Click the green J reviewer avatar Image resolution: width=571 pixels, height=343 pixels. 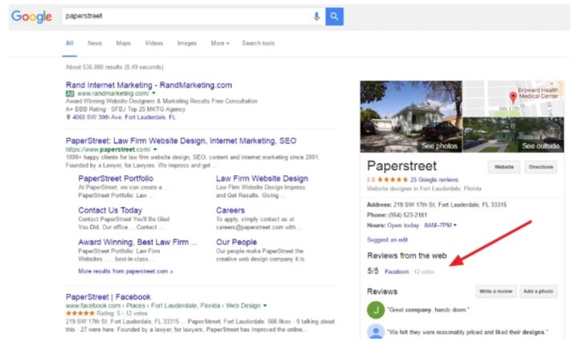click(376, 310)
